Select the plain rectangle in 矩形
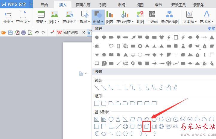Screen dimensions: 216x139 [97, 103]
